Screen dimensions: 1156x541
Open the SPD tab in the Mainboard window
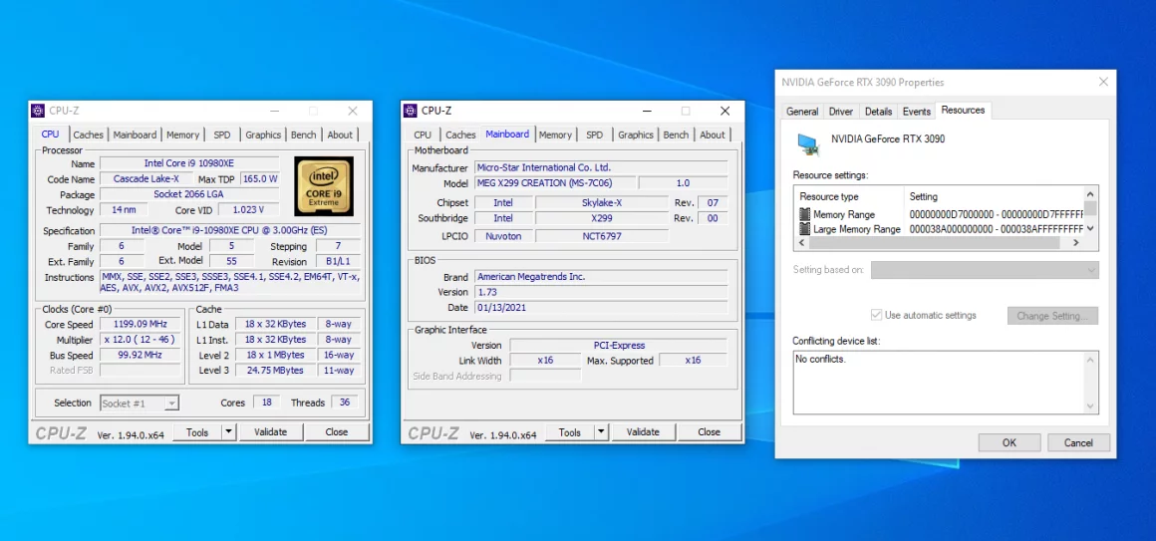point(594,135)
